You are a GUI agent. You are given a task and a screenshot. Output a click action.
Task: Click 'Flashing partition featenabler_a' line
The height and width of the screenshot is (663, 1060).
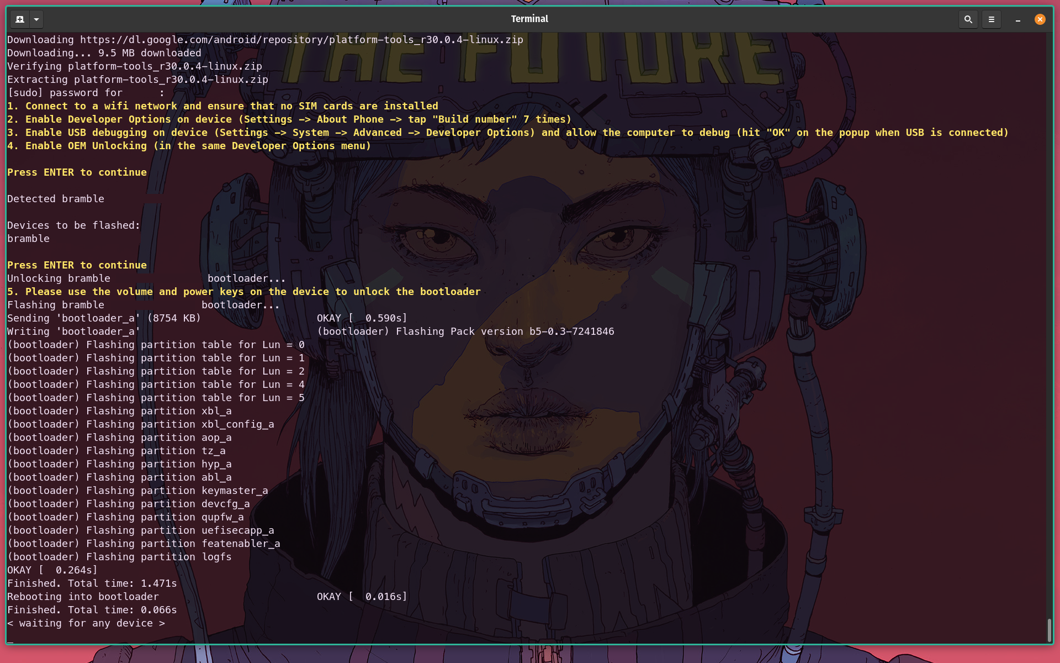(x=144, y=544)
